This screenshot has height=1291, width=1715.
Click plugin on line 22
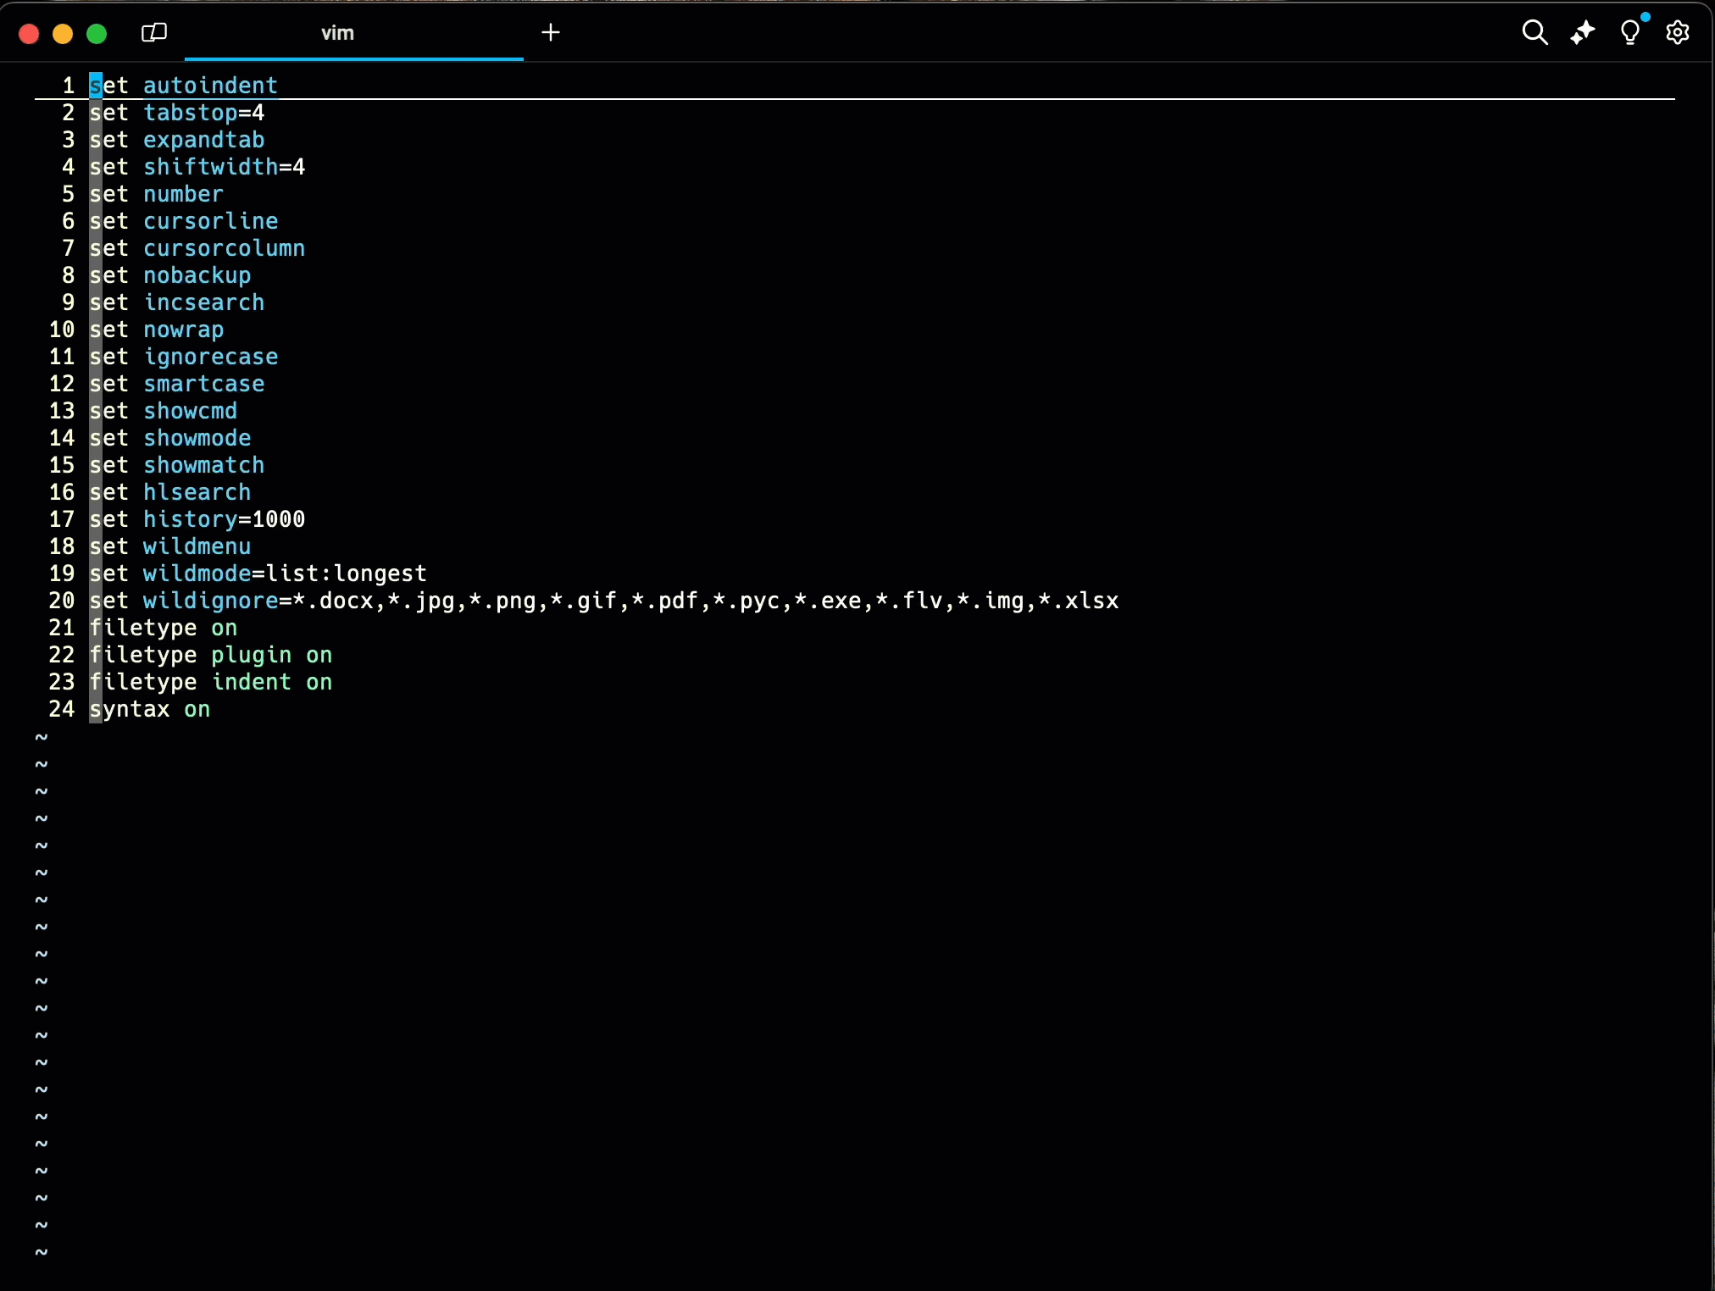[251, 655]
